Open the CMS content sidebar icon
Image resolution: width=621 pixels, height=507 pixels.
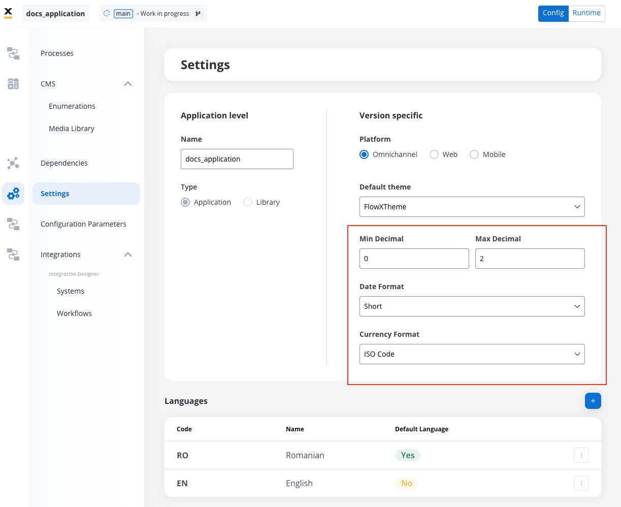(x=13, y=84)
